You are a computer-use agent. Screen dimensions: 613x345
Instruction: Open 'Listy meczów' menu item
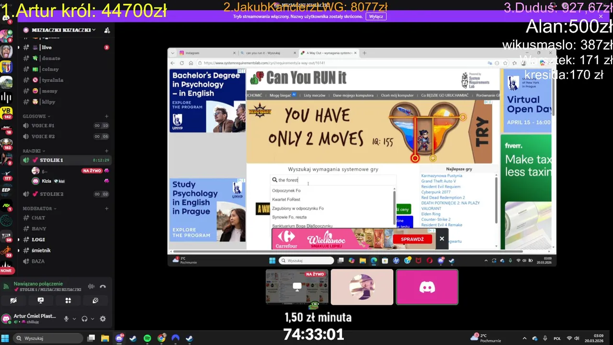click(315, 95)
